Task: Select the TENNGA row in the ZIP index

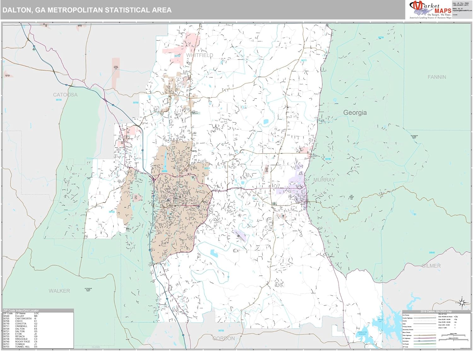Action: [20, 344]
